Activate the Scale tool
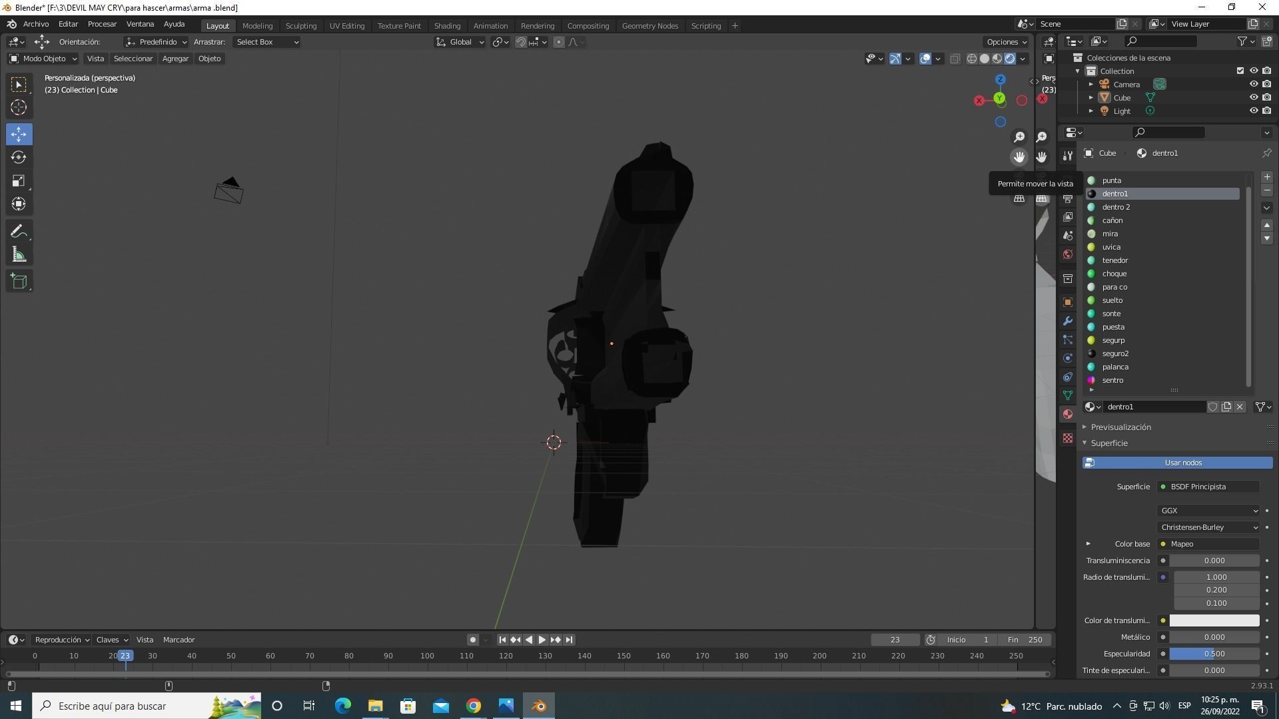Viewport: 1279px width, 719px height. [19, 180]
